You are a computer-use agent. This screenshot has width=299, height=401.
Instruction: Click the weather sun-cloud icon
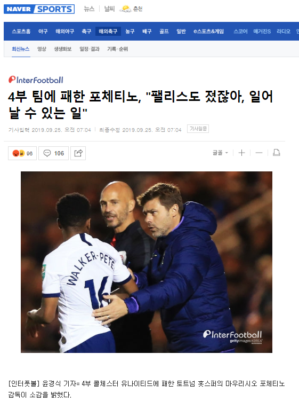coord(125,9)
